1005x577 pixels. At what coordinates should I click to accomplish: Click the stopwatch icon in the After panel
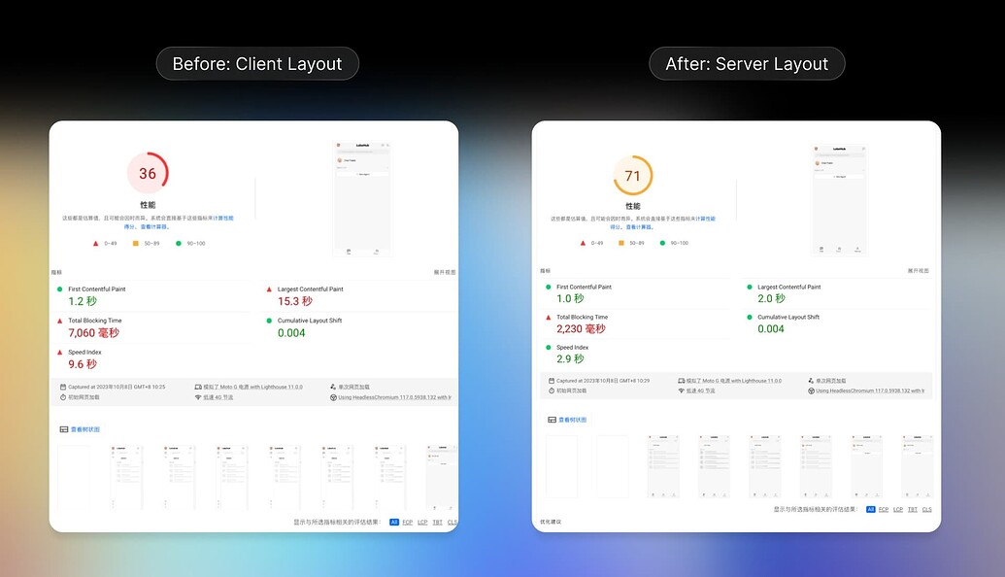[x=552, y=391]
